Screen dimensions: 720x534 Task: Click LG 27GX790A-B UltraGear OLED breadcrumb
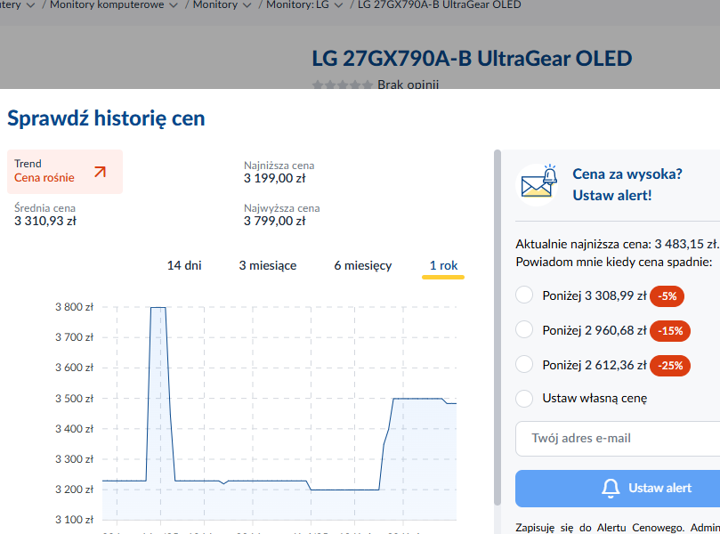pyautogui.click(x=439, y=5)
